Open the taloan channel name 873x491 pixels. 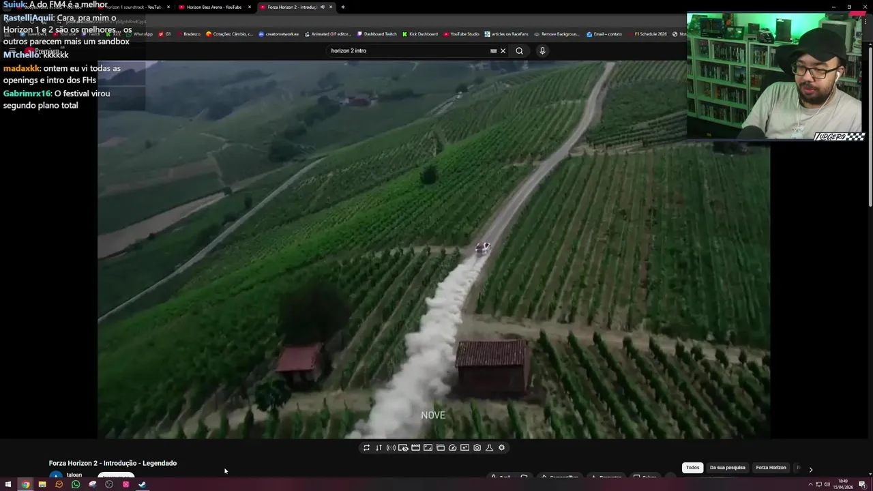pos(74,475)
